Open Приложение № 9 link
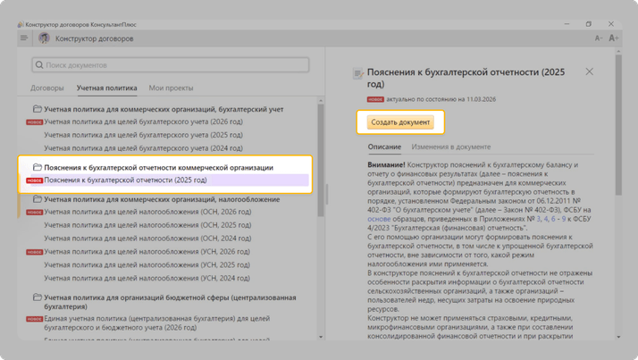The height and width of the screenshot is (360, 638). pyautogui.click(x=564, y=219)
